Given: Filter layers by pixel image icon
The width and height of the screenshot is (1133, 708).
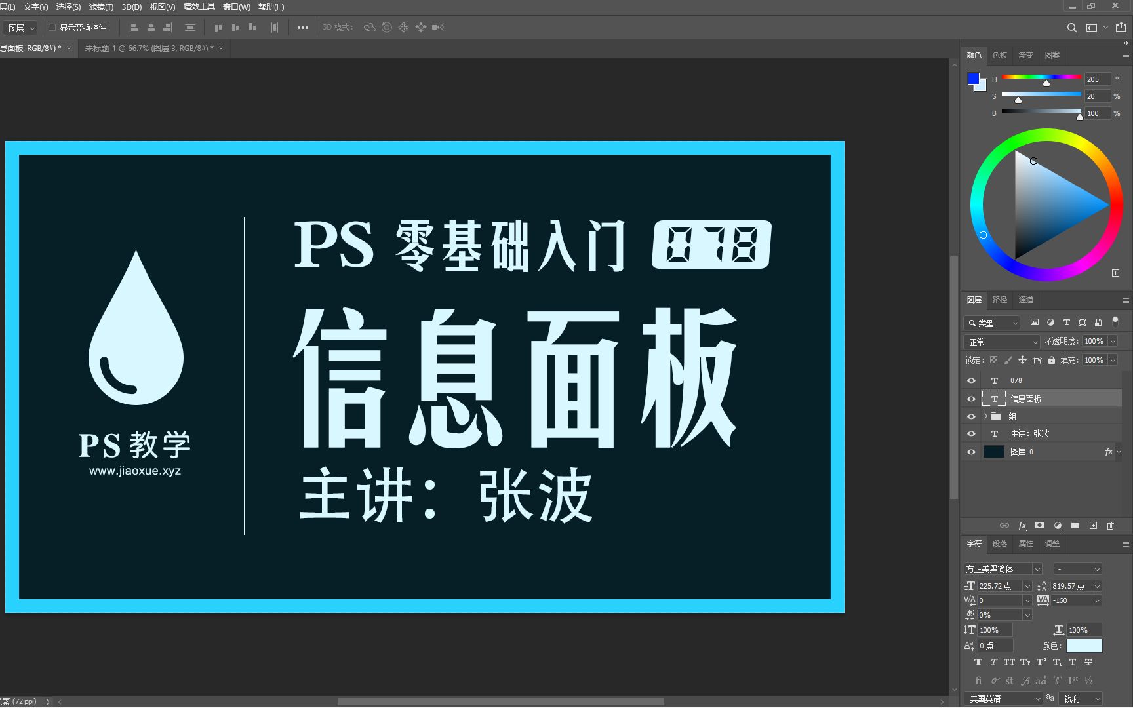Looking at the screenshot, I should [x=1035, y=323].
